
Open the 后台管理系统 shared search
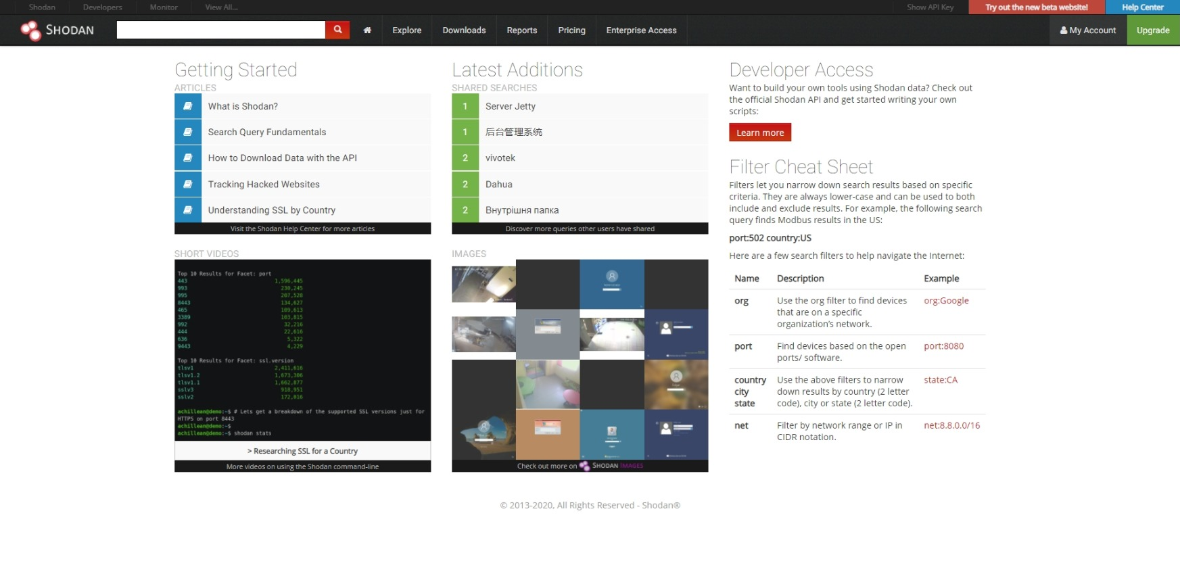[514, 132]
